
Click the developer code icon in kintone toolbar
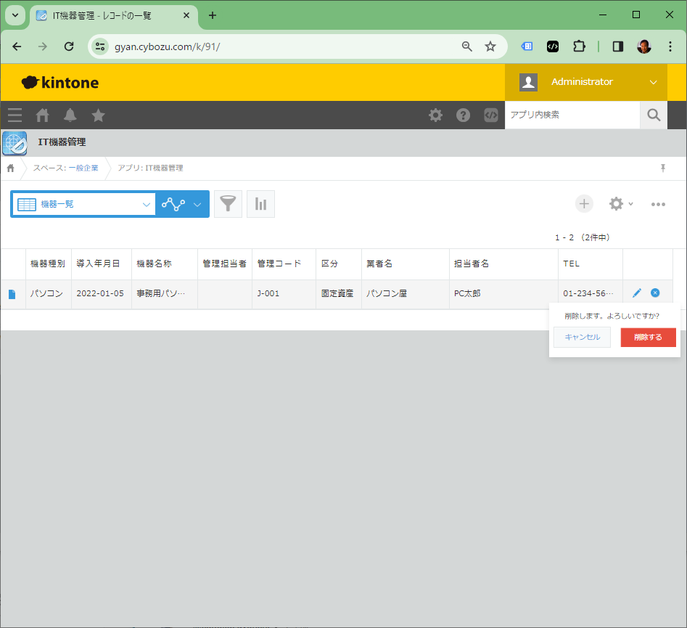(x=490, y=115)
